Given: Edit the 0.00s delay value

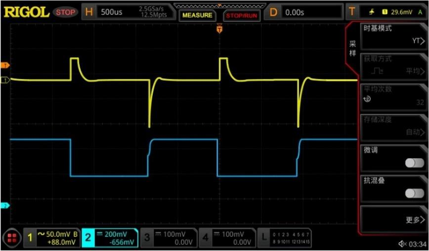Looking at the screenshot, I should 295,12.
